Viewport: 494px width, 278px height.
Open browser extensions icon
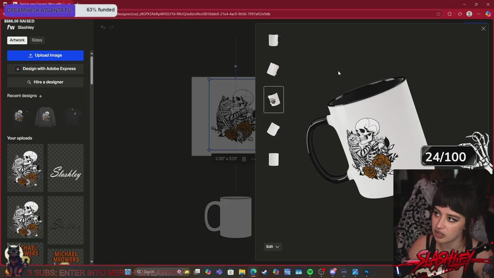coord(450,14)
